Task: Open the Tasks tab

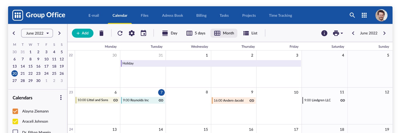Action: tap(224, 15)
